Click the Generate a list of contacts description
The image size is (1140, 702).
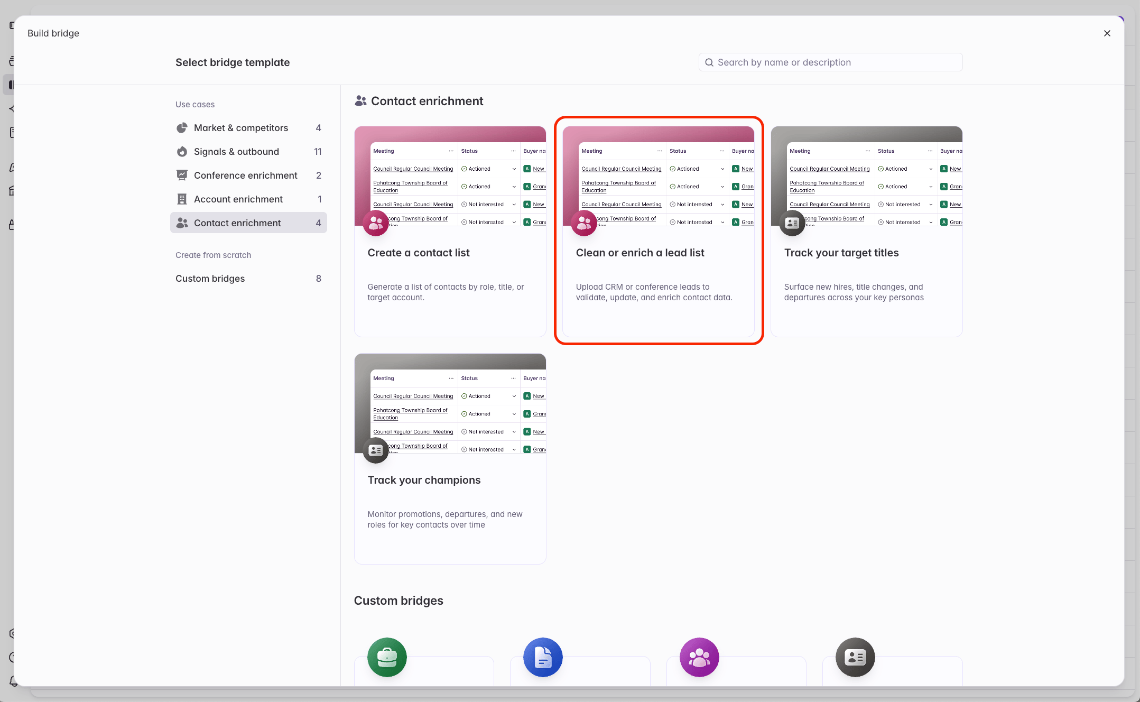click(446, 292)
